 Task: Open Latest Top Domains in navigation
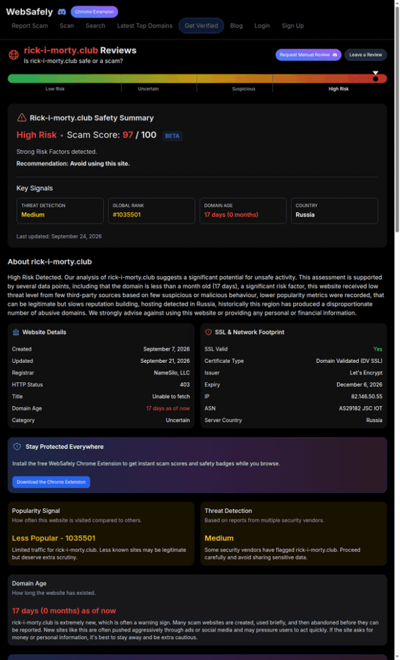[x=145, y=26]
